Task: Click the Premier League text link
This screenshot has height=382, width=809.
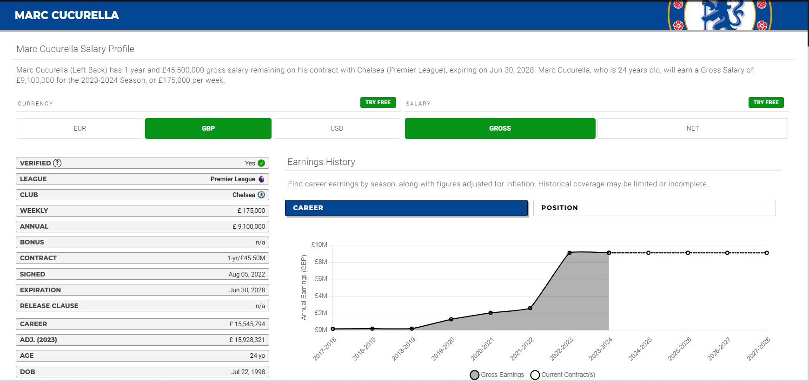Action: (232, 179)
